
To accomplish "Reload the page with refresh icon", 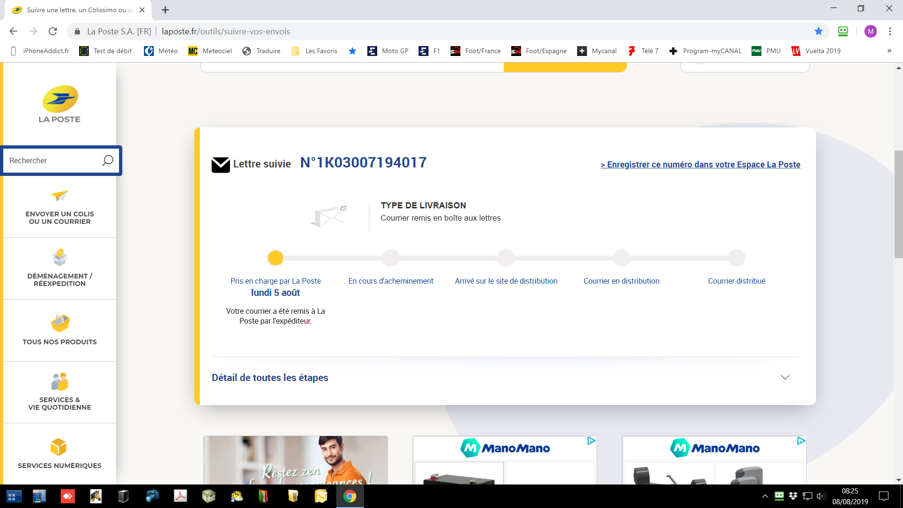I will point(53,32).
